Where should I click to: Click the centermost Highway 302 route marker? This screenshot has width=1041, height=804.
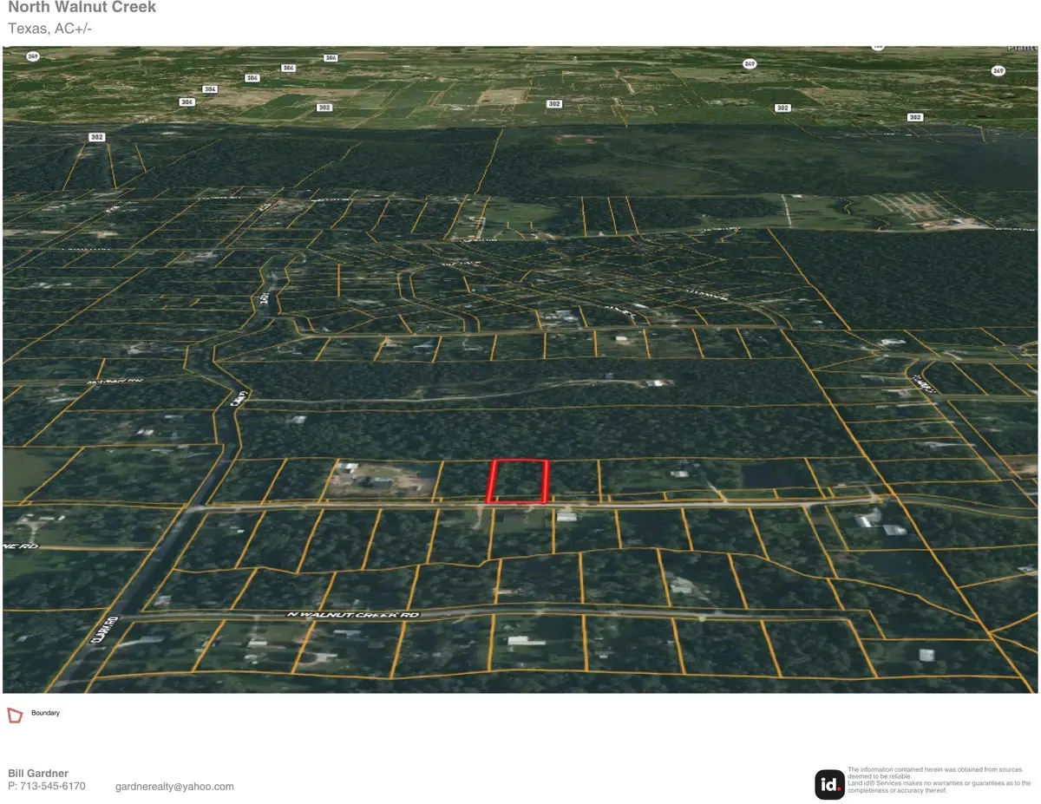553,103
